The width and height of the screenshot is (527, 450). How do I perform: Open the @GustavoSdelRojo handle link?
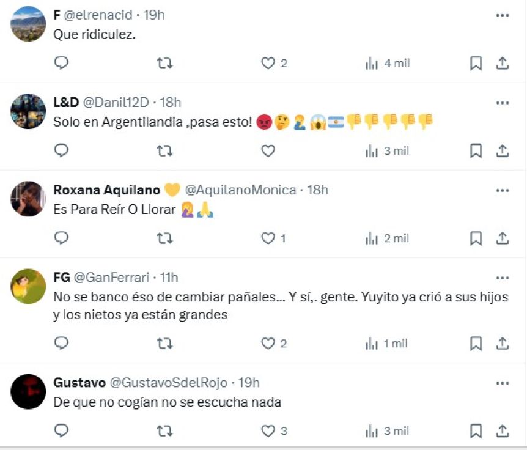[x=168, y=383]
